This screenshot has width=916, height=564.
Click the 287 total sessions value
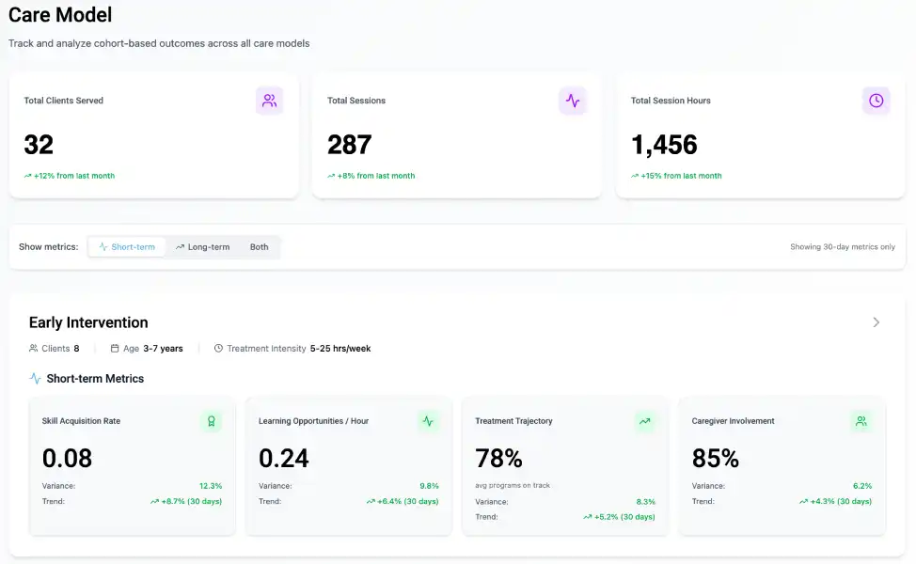(x=349, y=145)
